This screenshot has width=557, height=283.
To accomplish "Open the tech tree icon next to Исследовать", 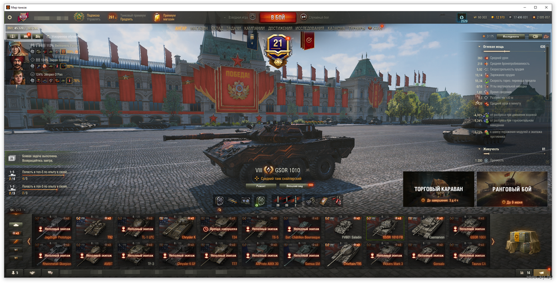I will click(x=545, y=36).
